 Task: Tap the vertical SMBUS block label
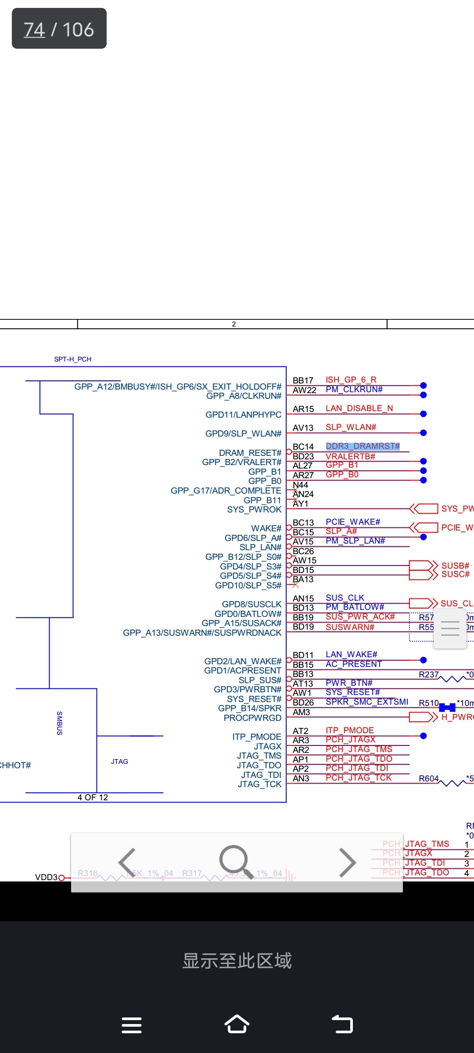click(x=60, y=723)
